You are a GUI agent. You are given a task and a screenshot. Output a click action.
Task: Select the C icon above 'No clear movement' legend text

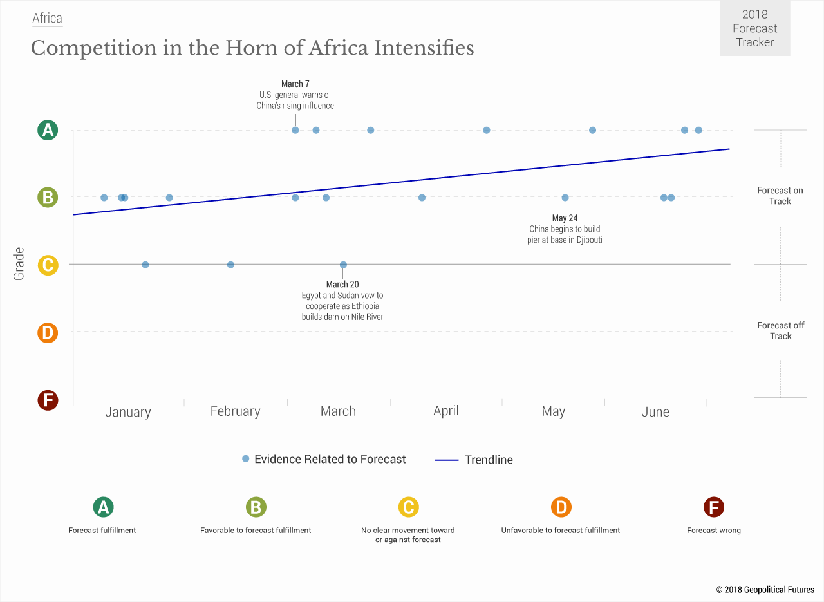(x=408, y=507)
